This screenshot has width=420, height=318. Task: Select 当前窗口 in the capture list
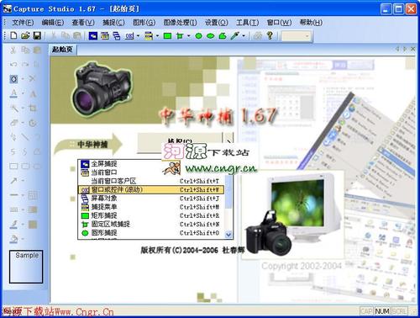(151, 172)
